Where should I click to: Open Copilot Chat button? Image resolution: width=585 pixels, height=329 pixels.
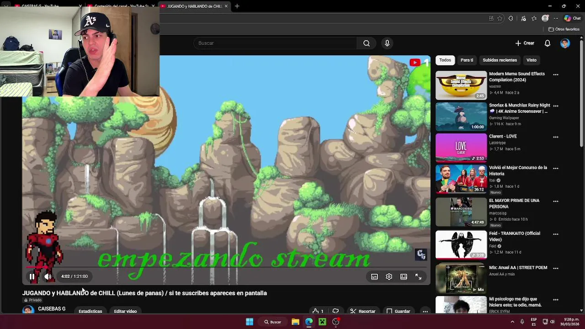(x=572, y=18)
